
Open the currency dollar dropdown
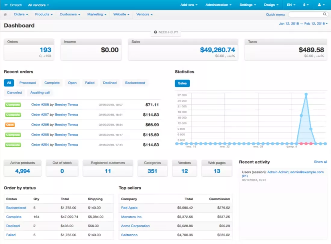click(306, 5)
